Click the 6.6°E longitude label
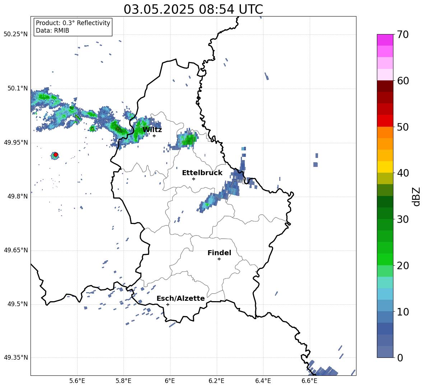Viewport: 425px width, 388px height. 309,381
